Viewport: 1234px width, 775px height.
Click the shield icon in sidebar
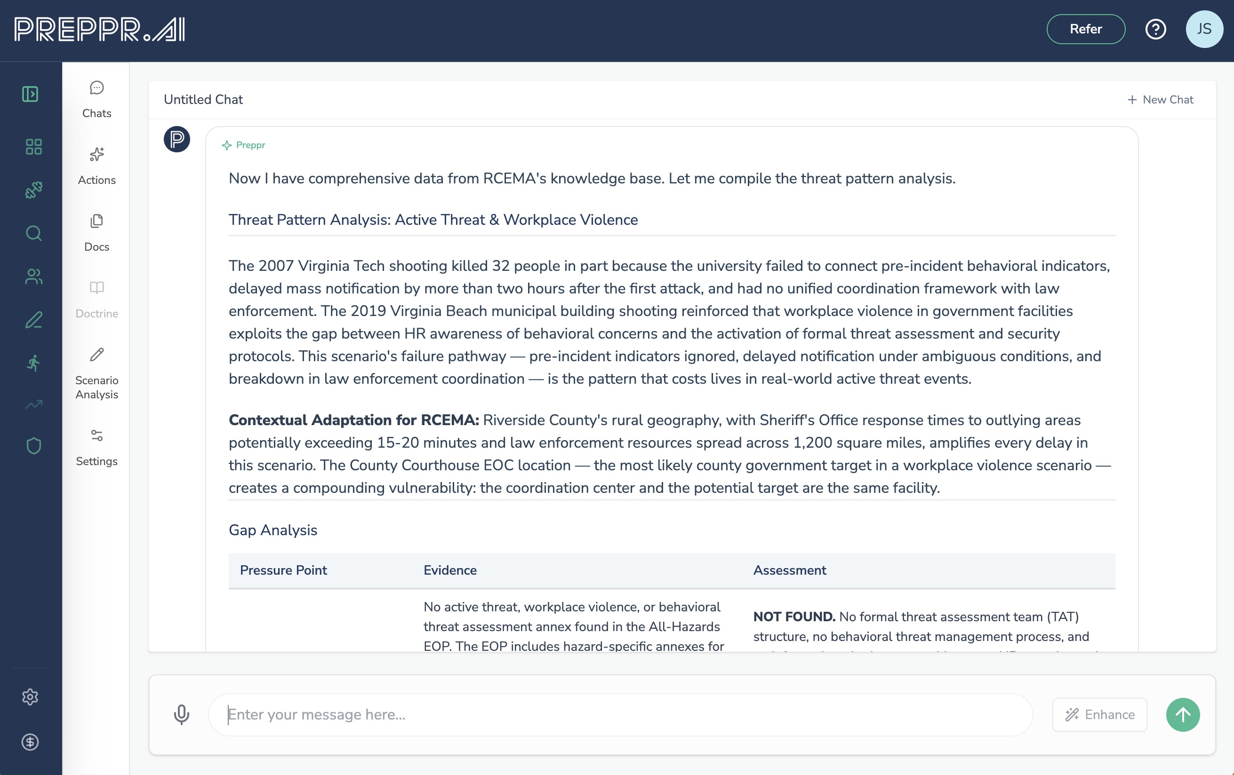tap(34, 446)
